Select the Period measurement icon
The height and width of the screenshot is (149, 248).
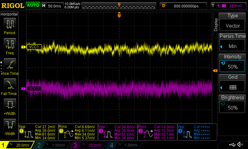click(x=10, y=24)
